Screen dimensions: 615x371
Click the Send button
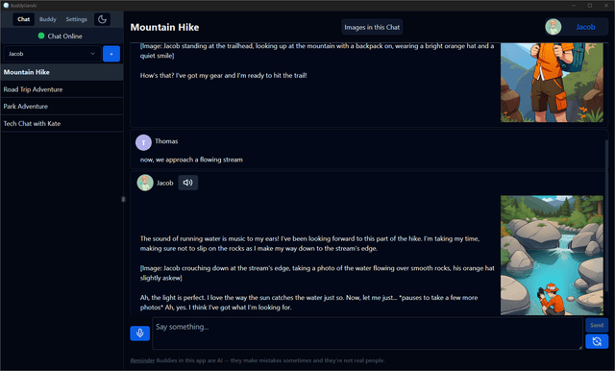click(597, 325)
